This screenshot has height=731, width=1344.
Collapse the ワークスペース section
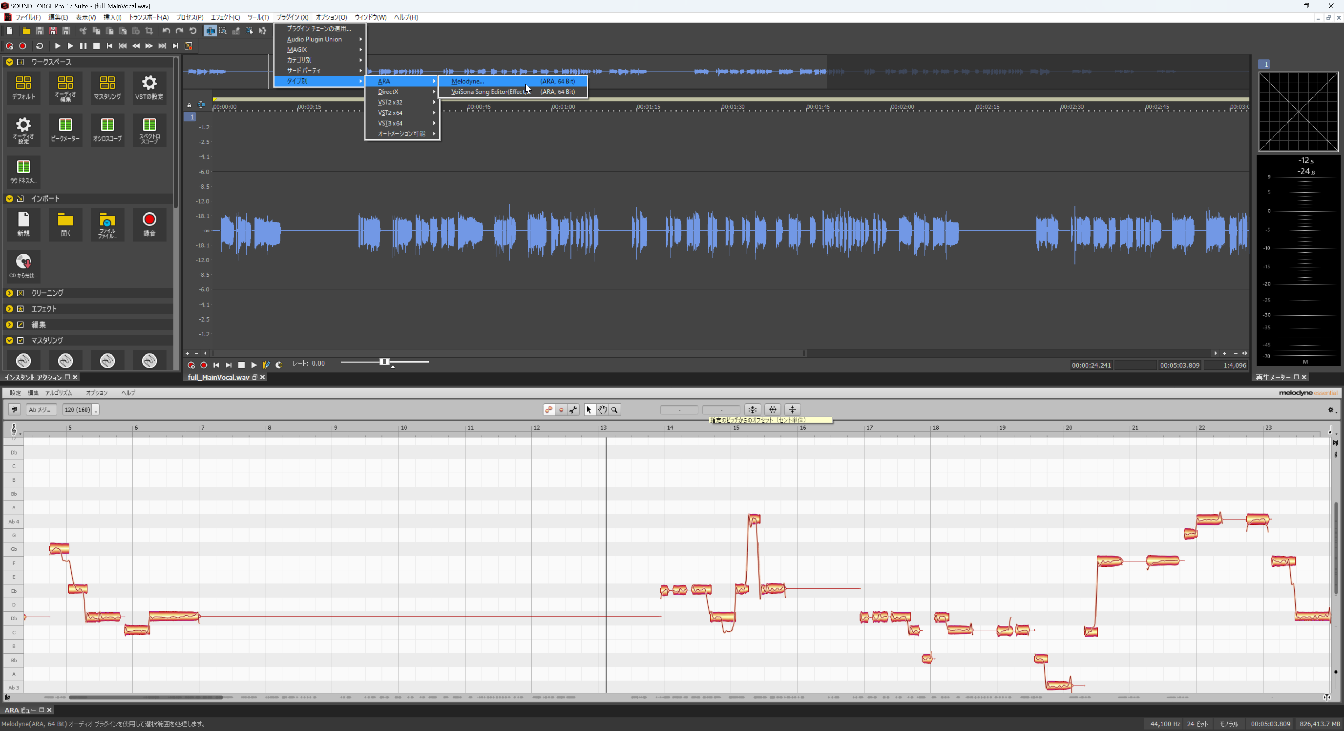pos(9,62)
